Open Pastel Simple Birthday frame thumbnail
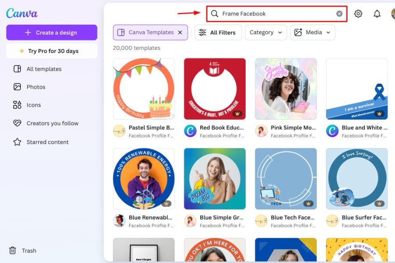The image size is (395, 263). click(x=144, y=89)
